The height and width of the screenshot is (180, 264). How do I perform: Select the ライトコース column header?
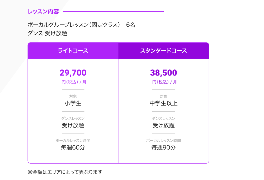click(73, 51)
